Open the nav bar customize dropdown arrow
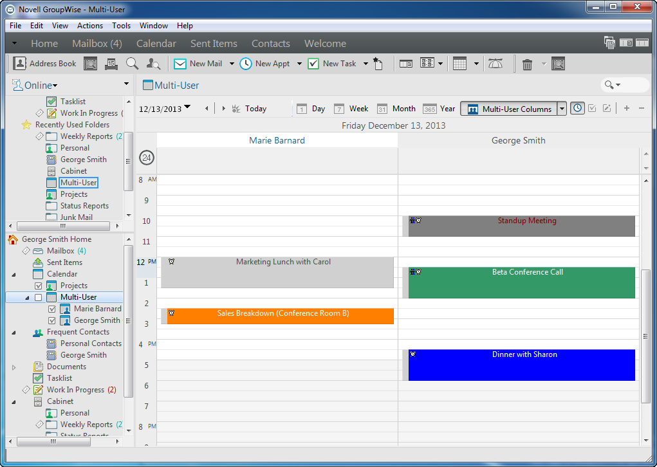This screenshot has height=467, width=657. (x=14, y=43)
